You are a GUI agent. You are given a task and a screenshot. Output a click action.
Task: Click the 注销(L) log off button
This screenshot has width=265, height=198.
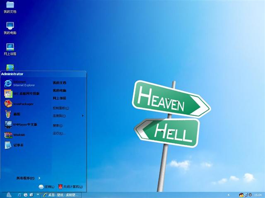point(46,187)
